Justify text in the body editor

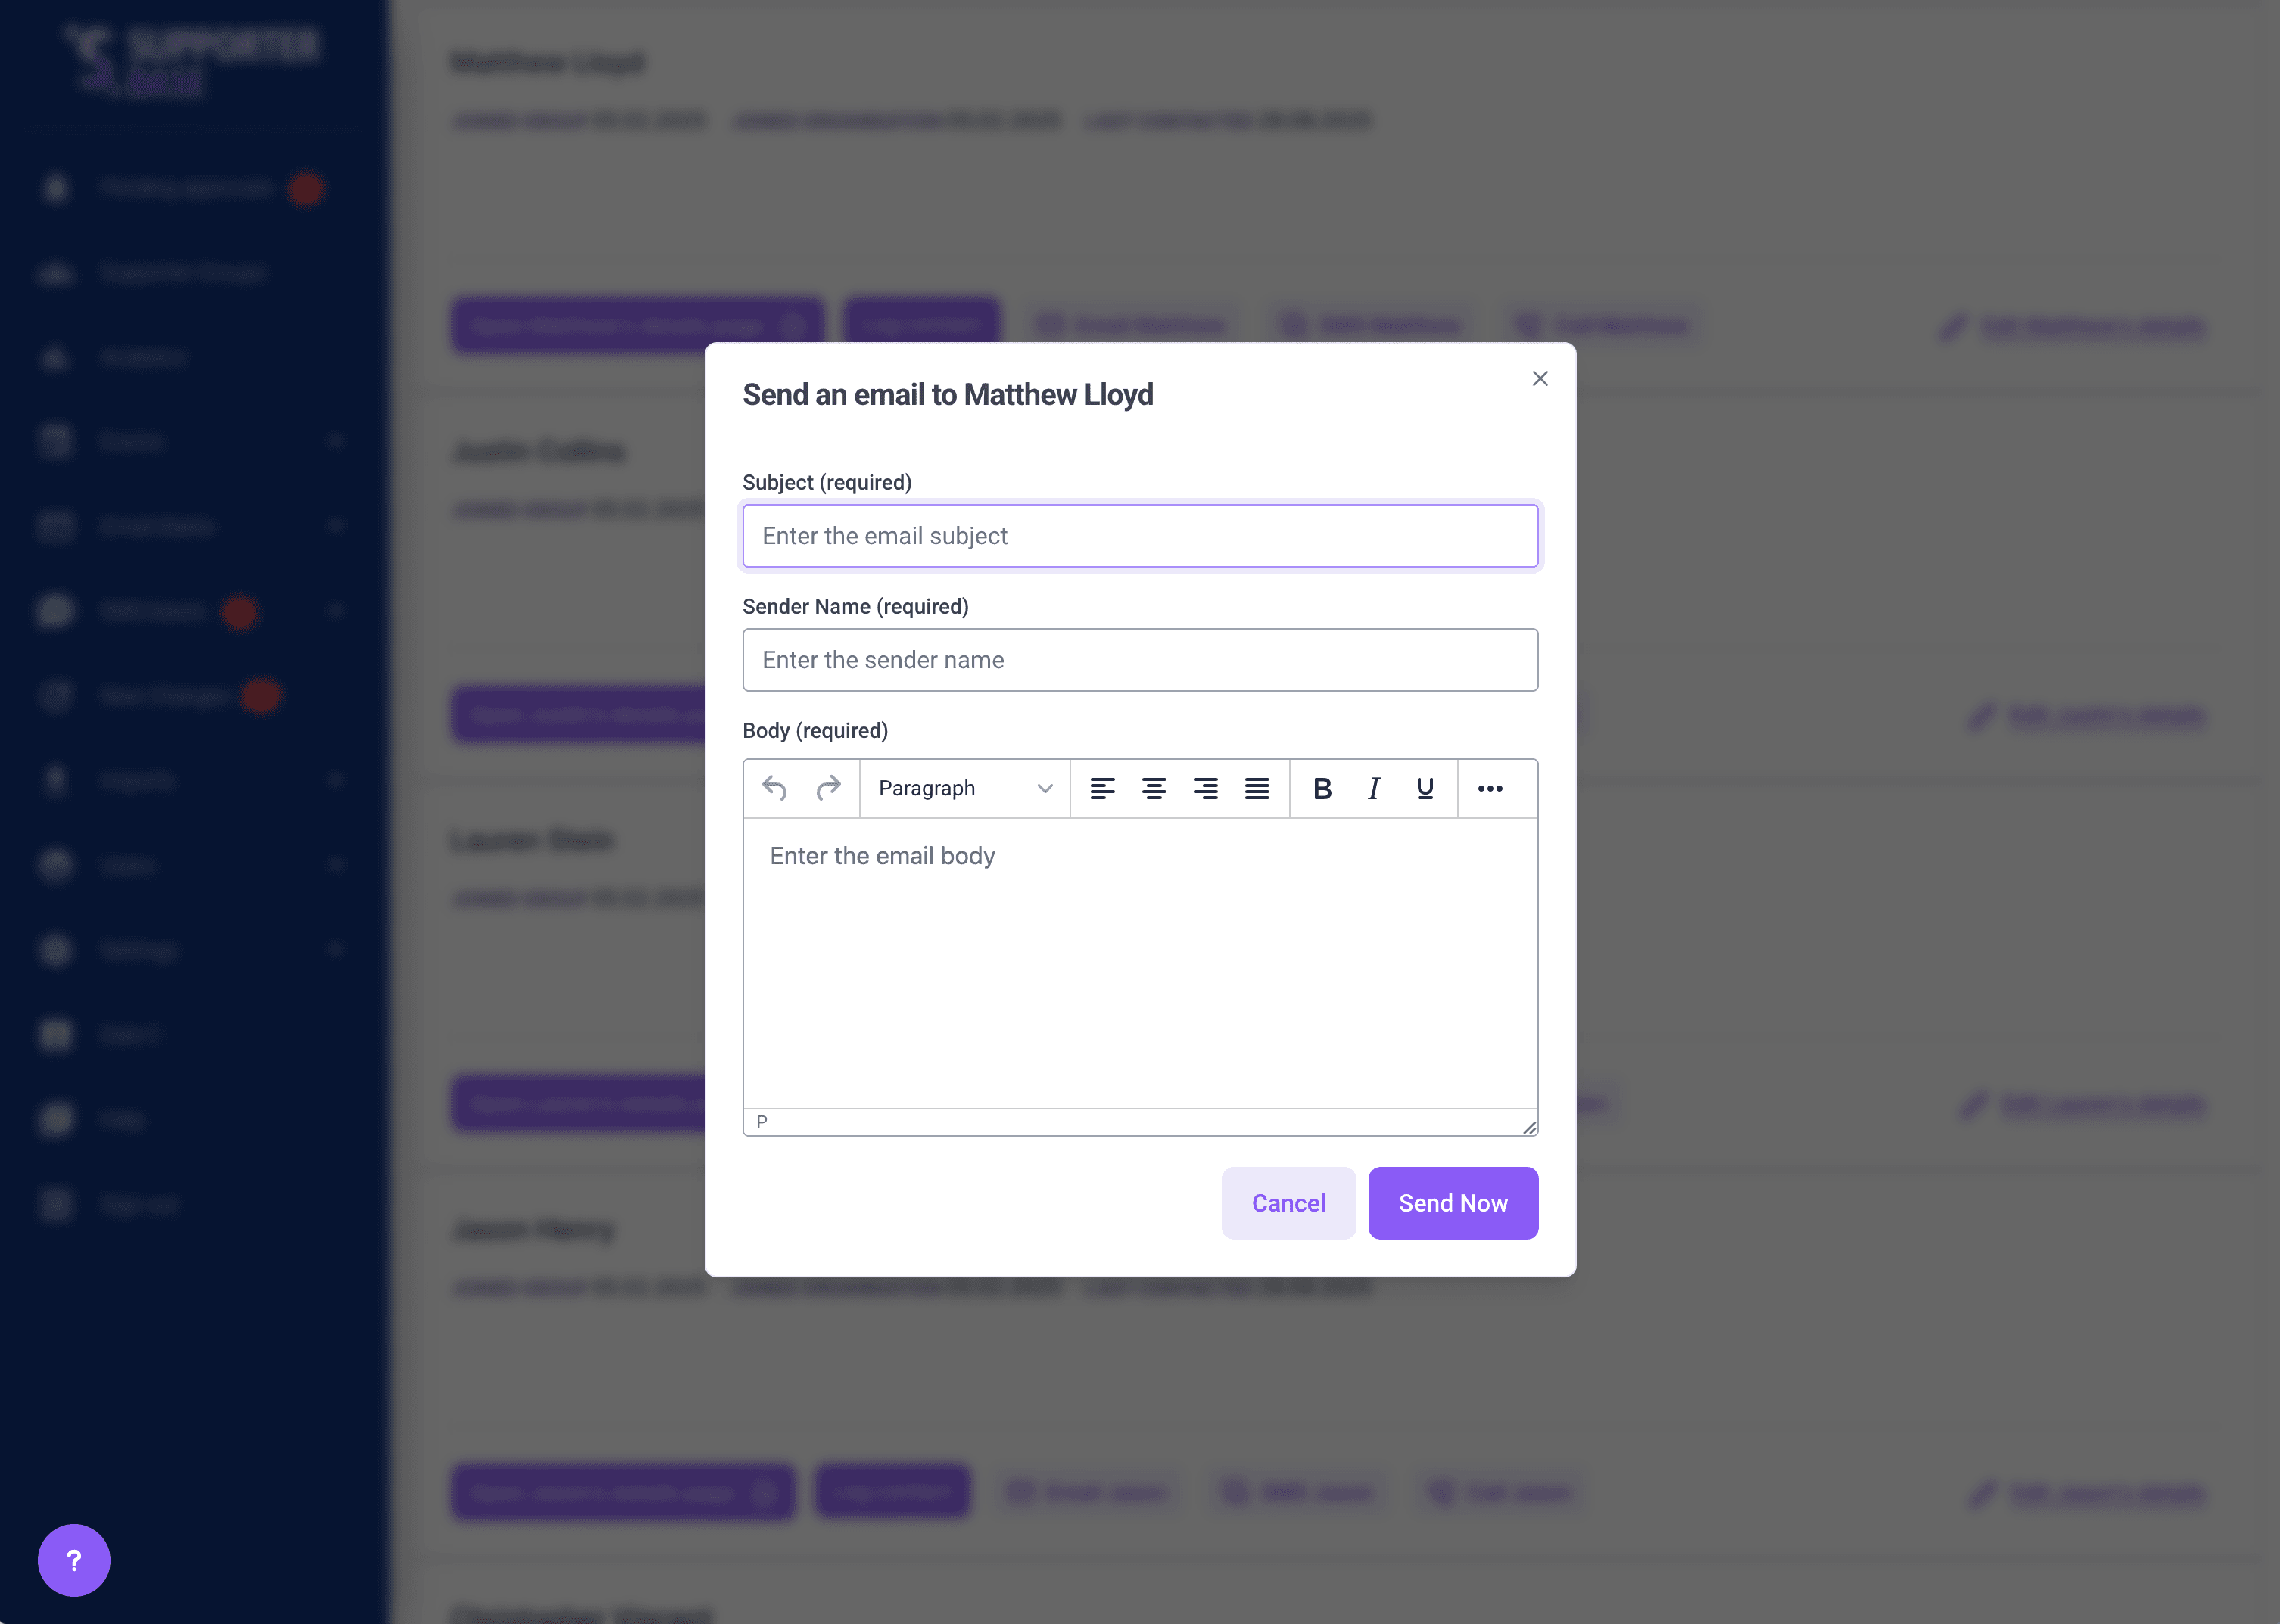[1257, 789]
